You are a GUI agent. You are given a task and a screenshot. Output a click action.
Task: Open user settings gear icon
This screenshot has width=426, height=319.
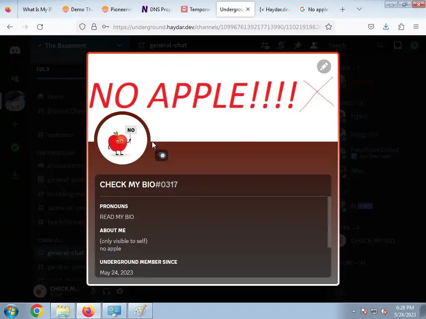[120, 291]
